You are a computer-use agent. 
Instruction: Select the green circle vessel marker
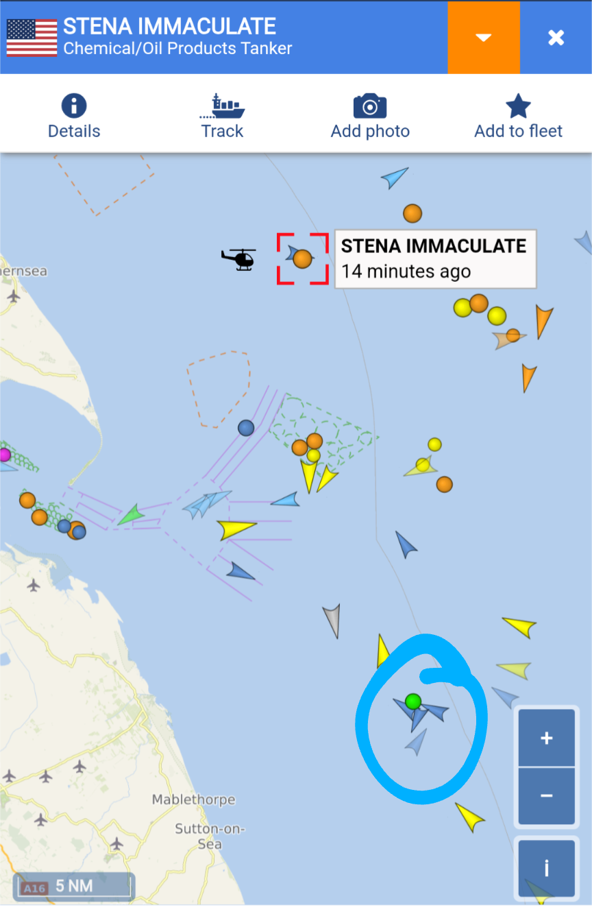[x=412, y=701]
